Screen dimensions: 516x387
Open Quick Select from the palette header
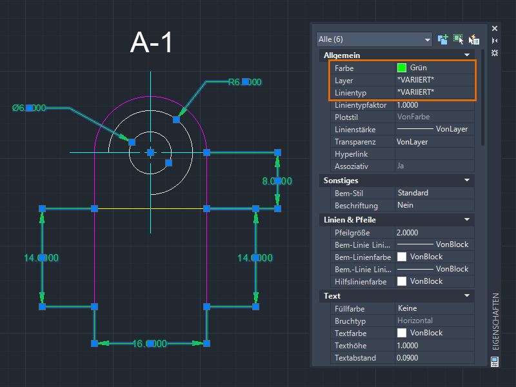[474, 39]
